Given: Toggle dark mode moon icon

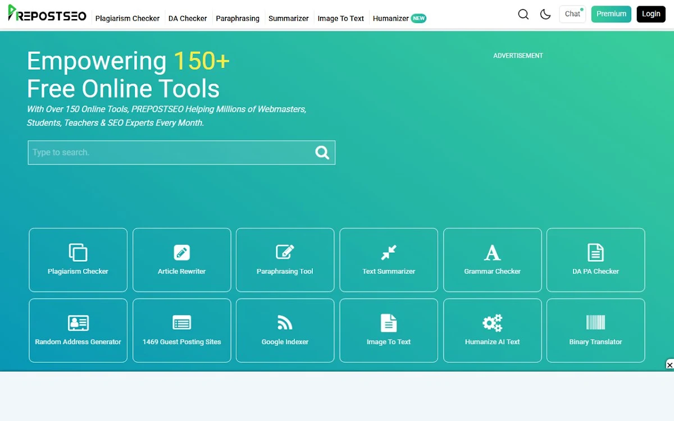Looking at the screenshot, I should coord(545,14).
